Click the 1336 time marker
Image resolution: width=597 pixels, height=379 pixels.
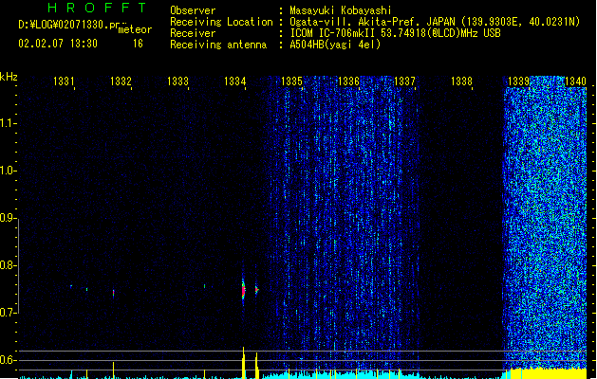[x=348, y=81]
